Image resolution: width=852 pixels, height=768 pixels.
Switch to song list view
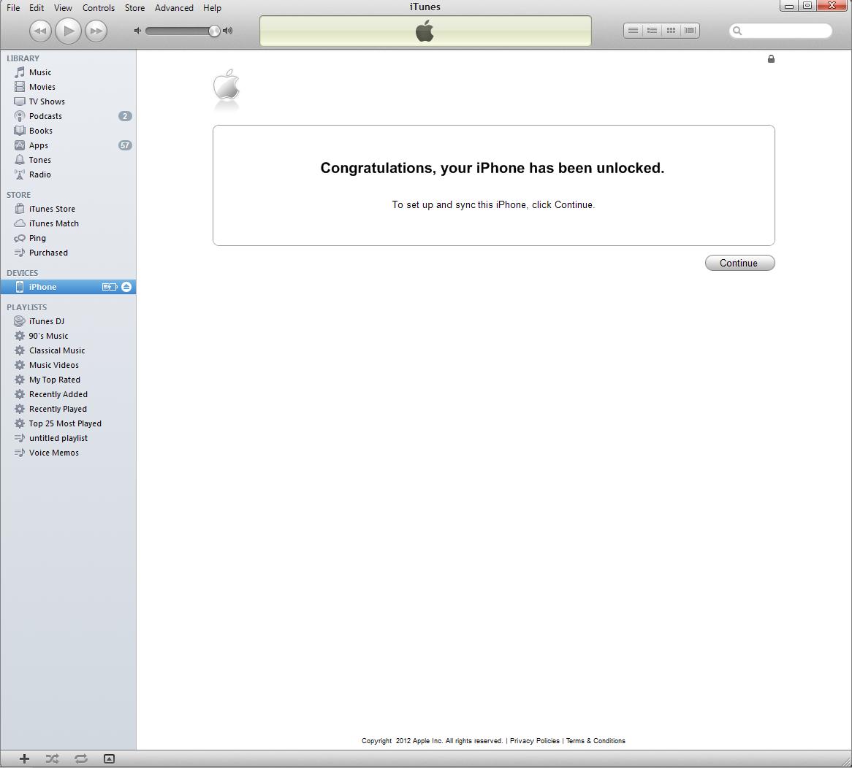tap(633, 31)
